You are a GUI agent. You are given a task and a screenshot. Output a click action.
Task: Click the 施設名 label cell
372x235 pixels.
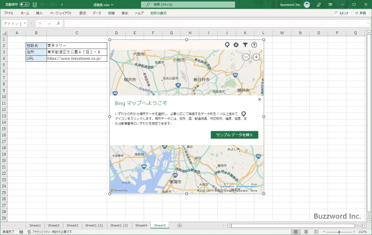click(36, 45)
